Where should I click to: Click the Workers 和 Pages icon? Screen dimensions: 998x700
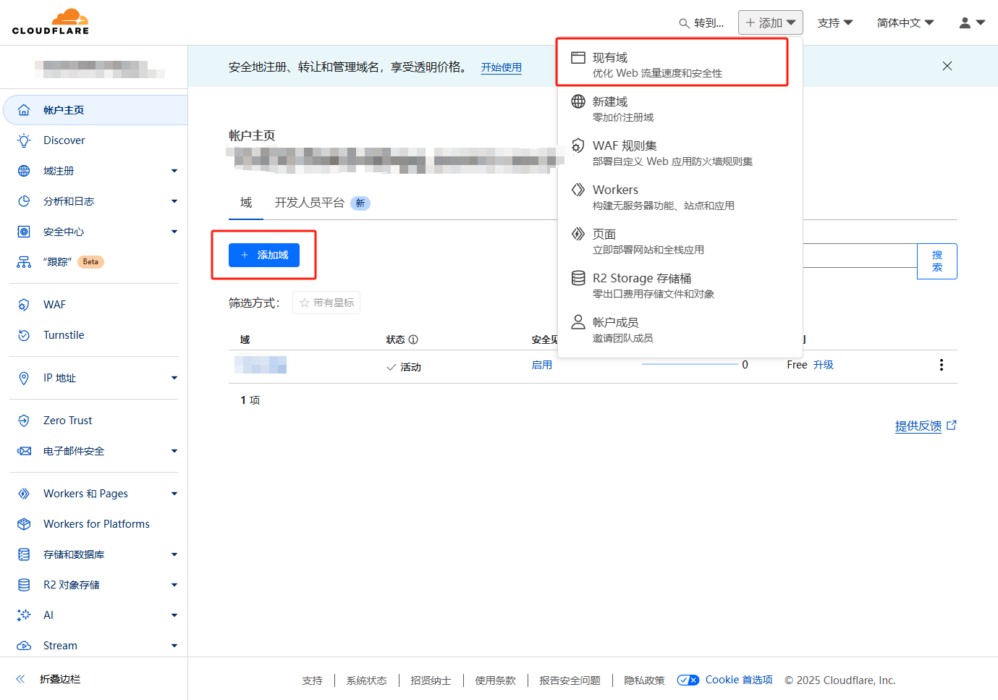(x=24, y=494)
